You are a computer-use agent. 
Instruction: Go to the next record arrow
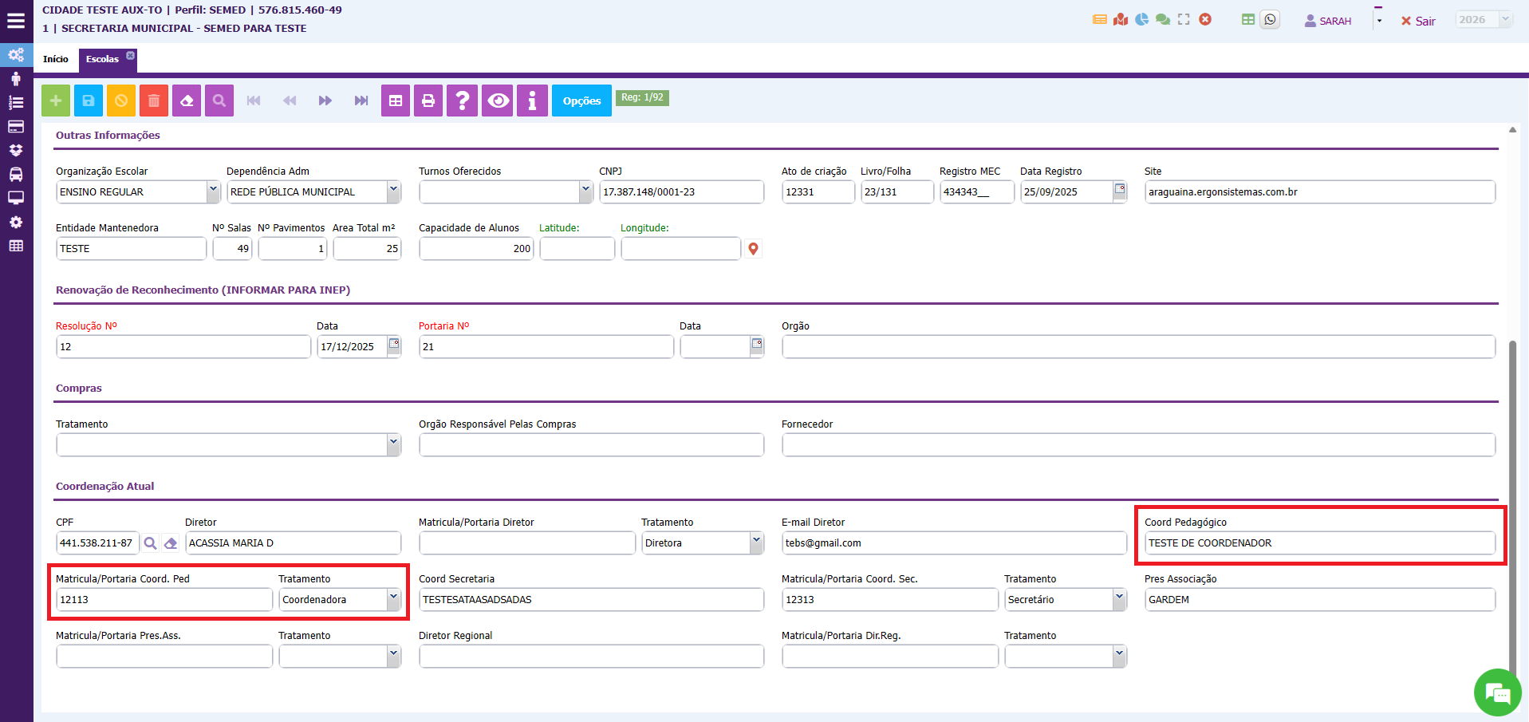coord(325,101)
